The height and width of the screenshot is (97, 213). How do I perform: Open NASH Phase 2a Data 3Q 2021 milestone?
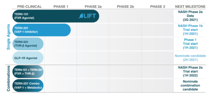(x=190, y=16)
